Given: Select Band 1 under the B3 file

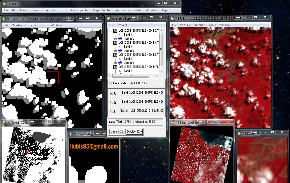Looking at the screenshot, I should (x=127, y=58).
